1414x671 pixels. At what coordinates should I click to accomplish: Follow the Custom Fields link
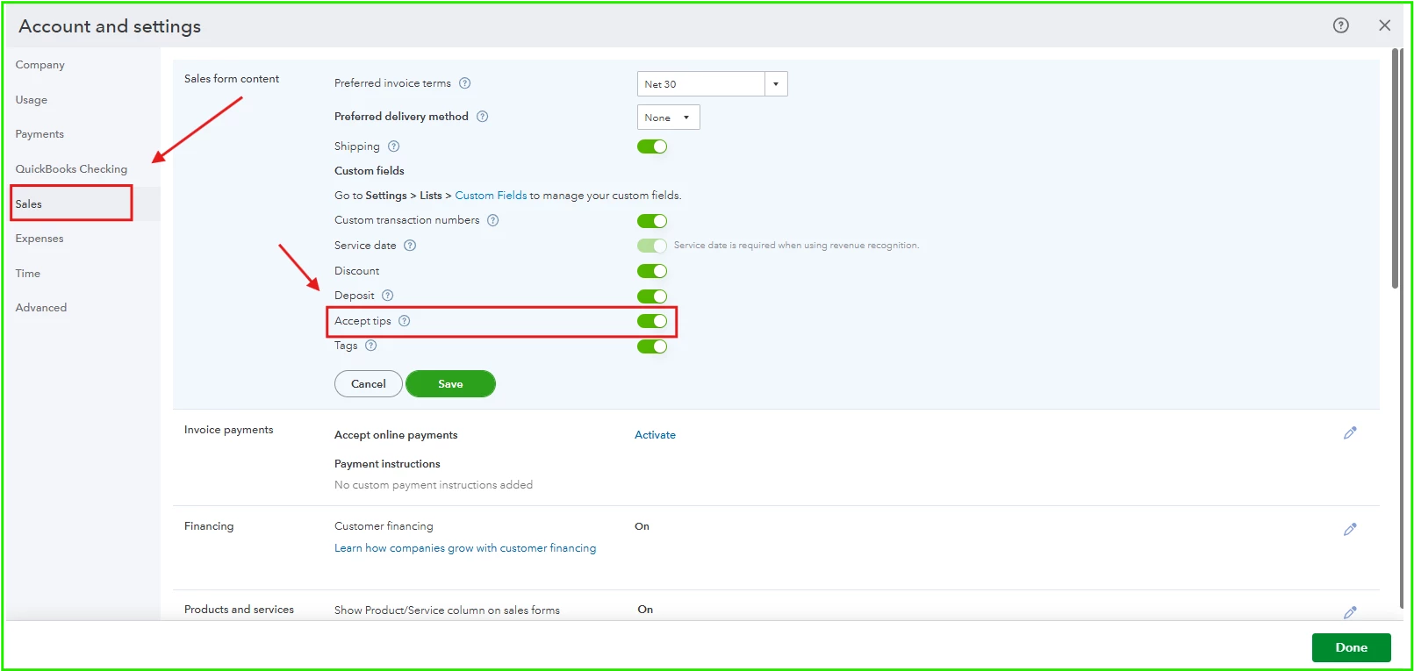(491, 196)
